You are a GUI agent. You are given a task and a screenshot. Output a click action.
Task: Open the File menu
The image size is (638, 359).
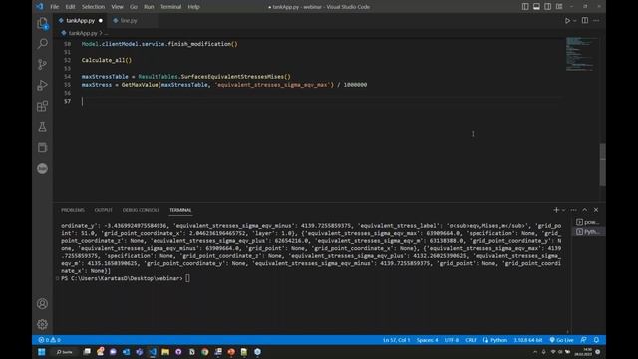(54, 7)
